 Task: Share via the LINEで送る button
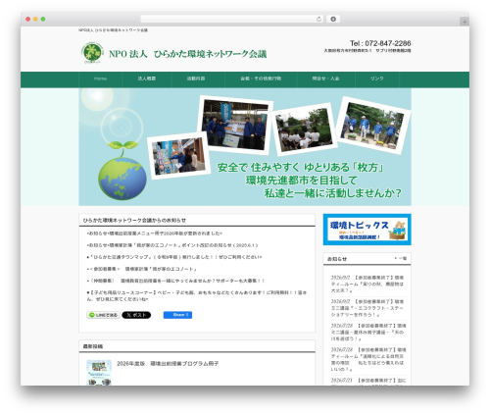coord(103,315)
